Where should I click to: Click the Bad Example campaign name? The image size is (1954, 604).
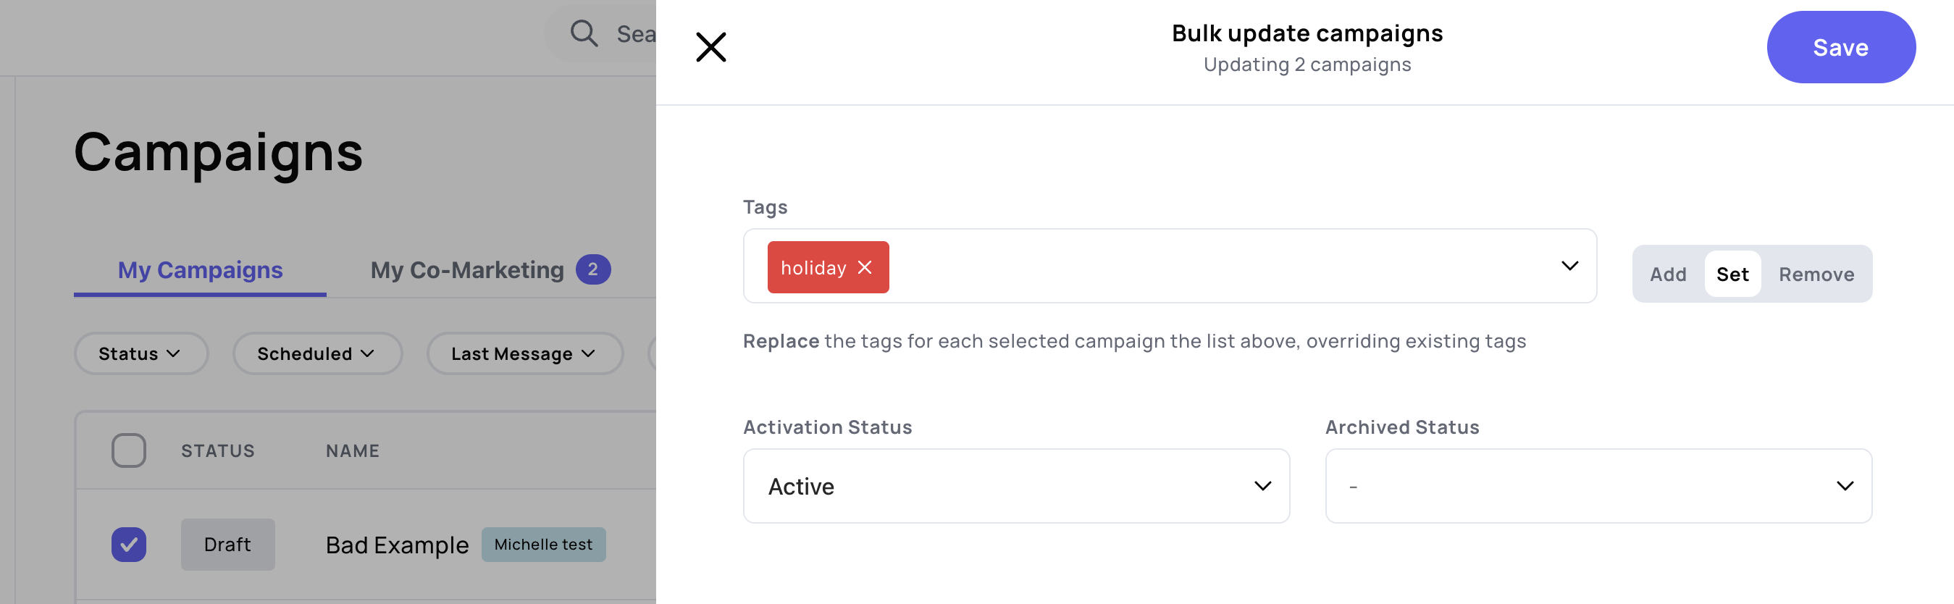point(397,545)
